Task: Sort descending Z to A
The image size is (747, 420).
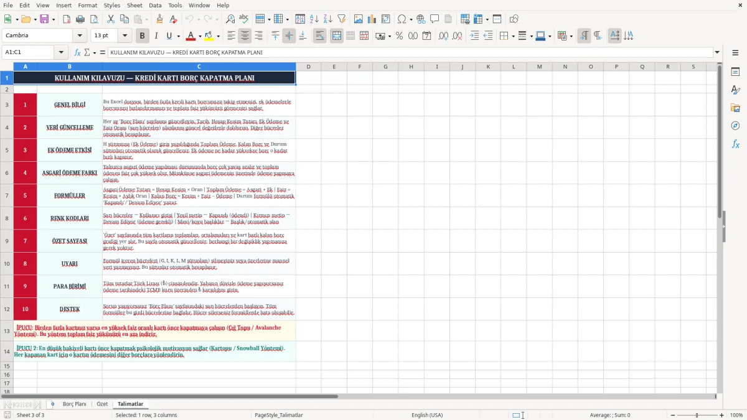Action: coord(327,19)
